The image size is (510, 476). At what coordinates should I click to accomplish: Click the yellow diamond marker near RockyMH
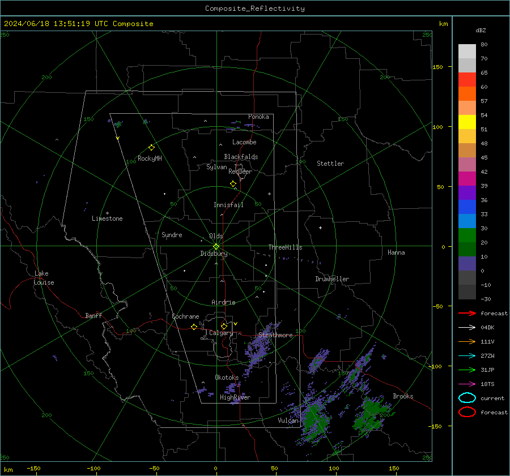(151, 148)
